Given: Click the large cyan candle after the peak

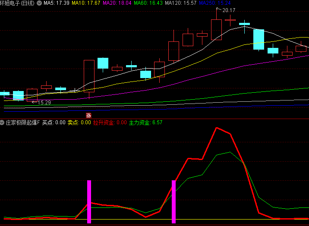Looking at the screenshot, I should (259, 39).
